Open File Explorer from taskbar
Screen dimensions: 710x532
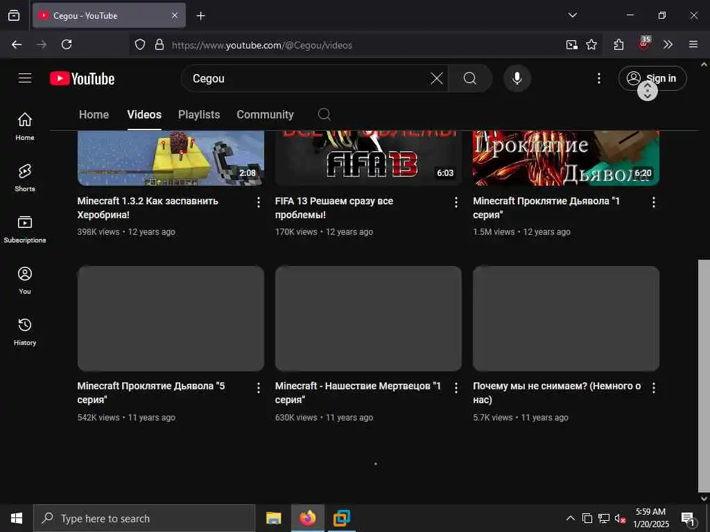coord(273,518)
